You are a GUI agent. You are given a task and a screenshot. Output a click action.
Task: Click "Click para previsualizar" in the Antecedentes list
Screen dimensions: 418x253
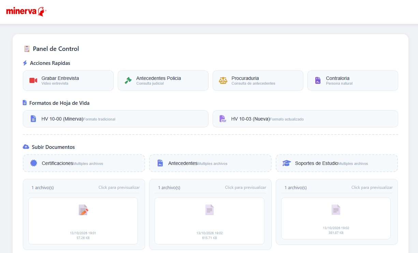(x=246, y=187)
